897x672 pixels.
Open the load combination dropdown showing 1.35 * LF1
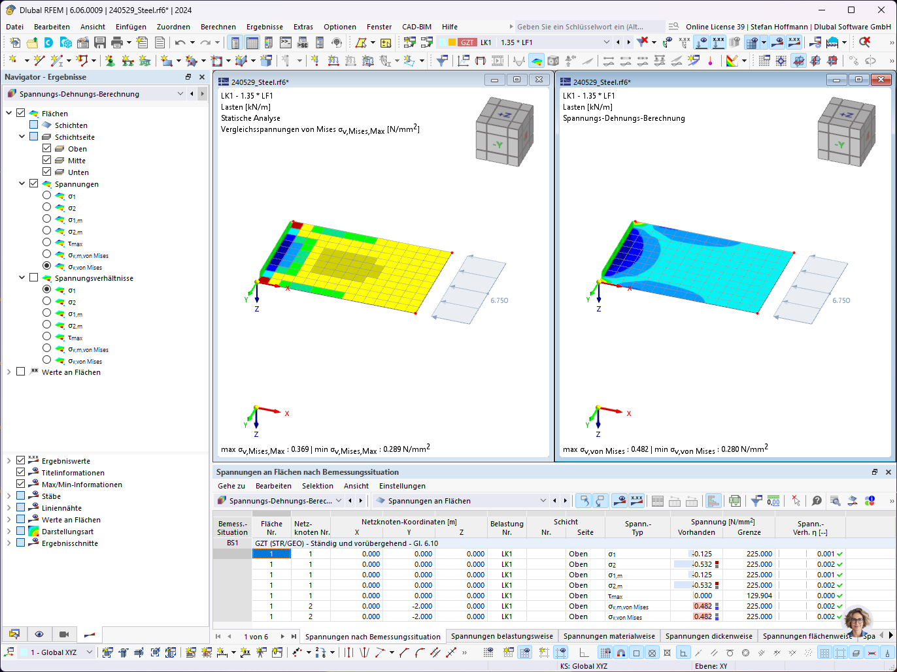[607, 41]
